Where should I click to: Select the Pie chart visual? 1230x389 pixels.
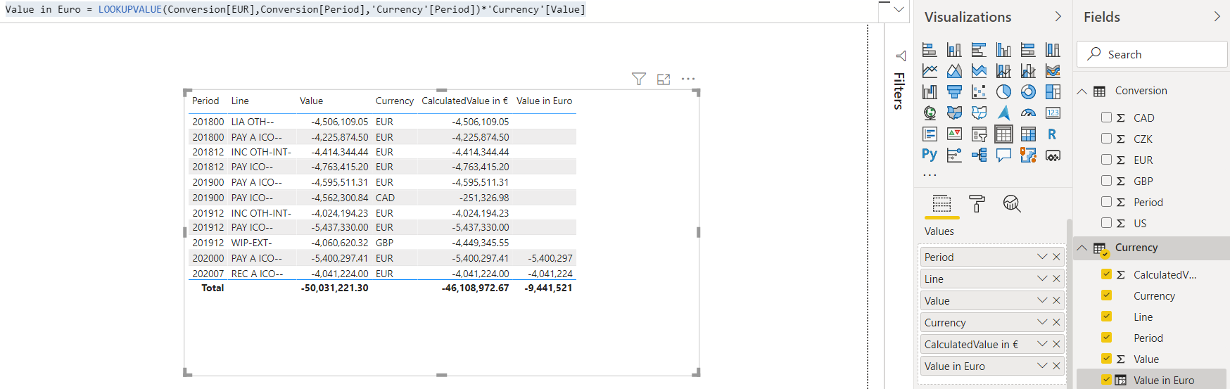(x=1003, y=92)
